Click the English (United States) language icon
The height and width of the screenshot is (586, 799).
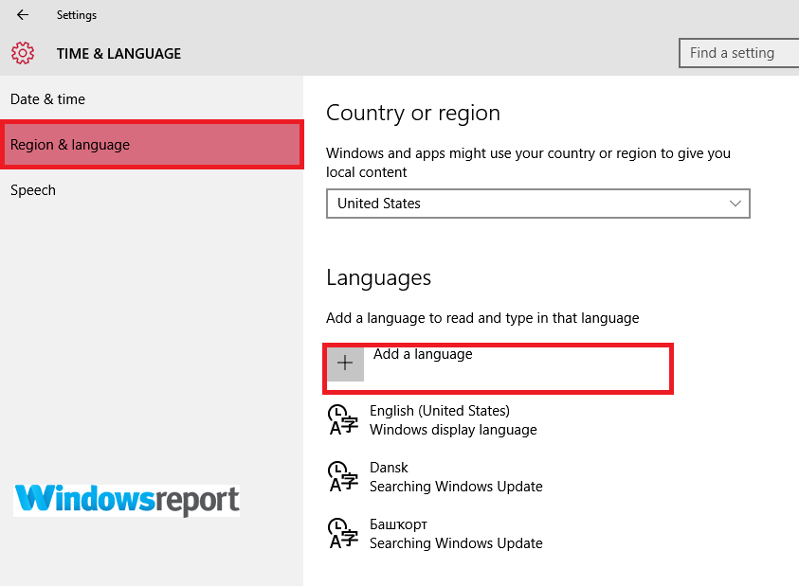tap(341, 418)
